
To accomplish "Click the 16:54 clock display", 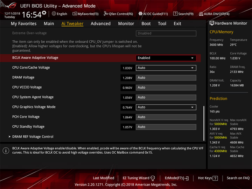I will (31, 15).
